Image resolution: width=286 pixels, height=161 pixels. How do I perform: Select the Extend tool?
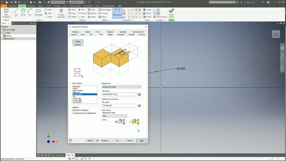coord(82,13)
